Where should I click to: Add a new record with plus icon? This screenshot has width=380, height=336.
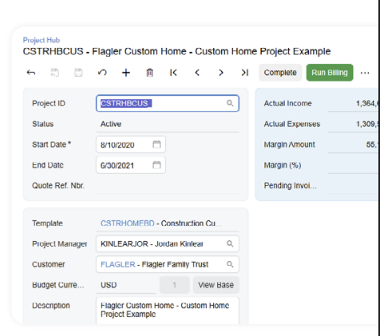pyautogui.click(x=126, y=73)
